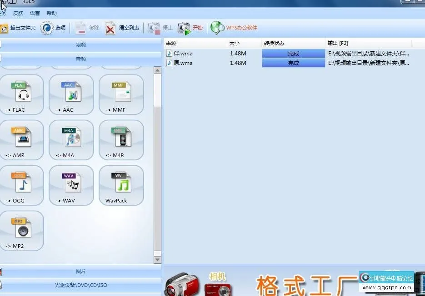425x296 pixels.
Task: Expand the 光驱设备\DVD\CD\ISO panel
Action: (80, 285)
